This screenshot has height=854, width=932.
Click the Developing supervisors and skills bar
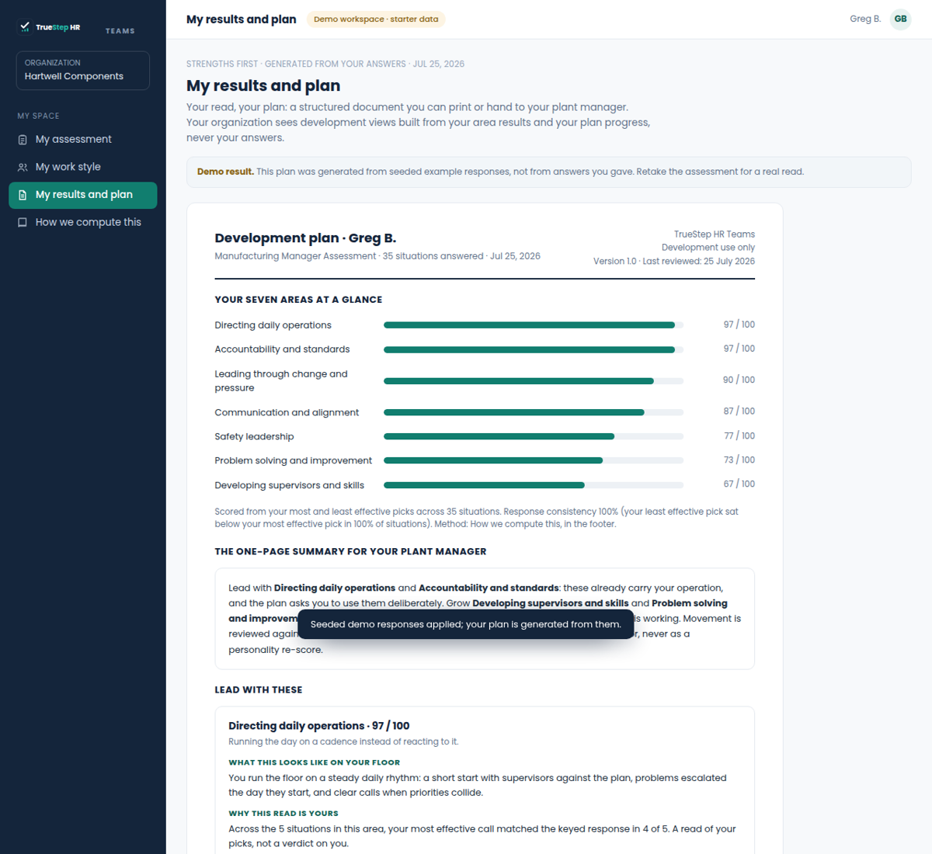tap(534, 485)
